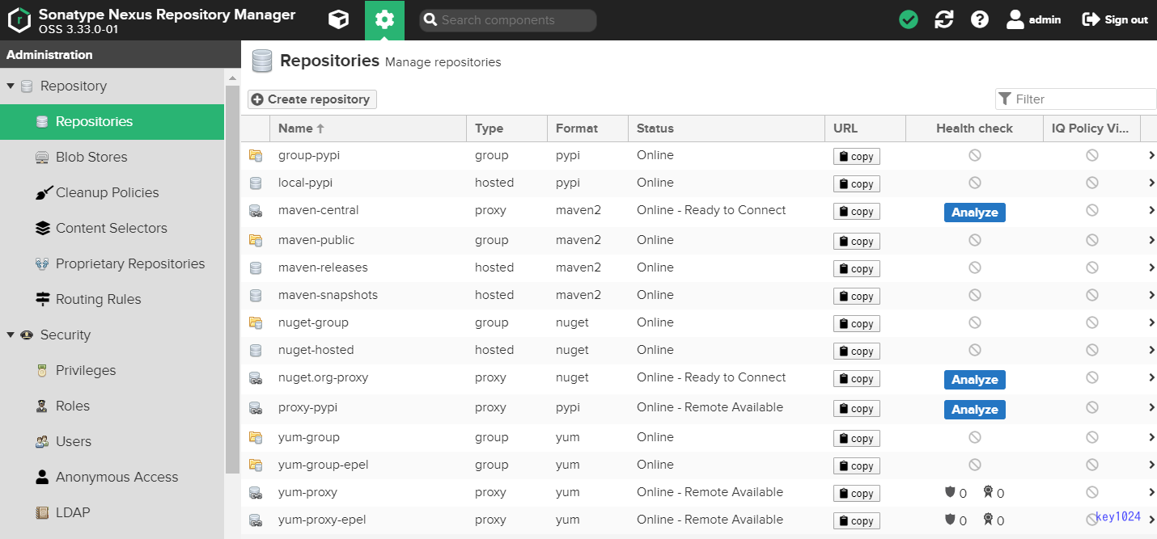Screen dimensions: 1157x539
Task: Open Routing Rules in the sidebar
Action: click(112, 300)
